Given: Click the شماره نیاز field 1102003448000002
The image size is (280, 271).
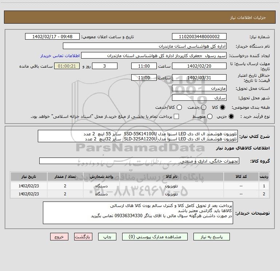Looking at the screenshot, I should (x=199, y=37).
